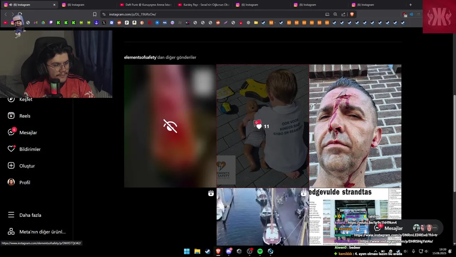Open Bildirimler notifications heart icon
Screen dimensions: 456x257
(11, 149)
